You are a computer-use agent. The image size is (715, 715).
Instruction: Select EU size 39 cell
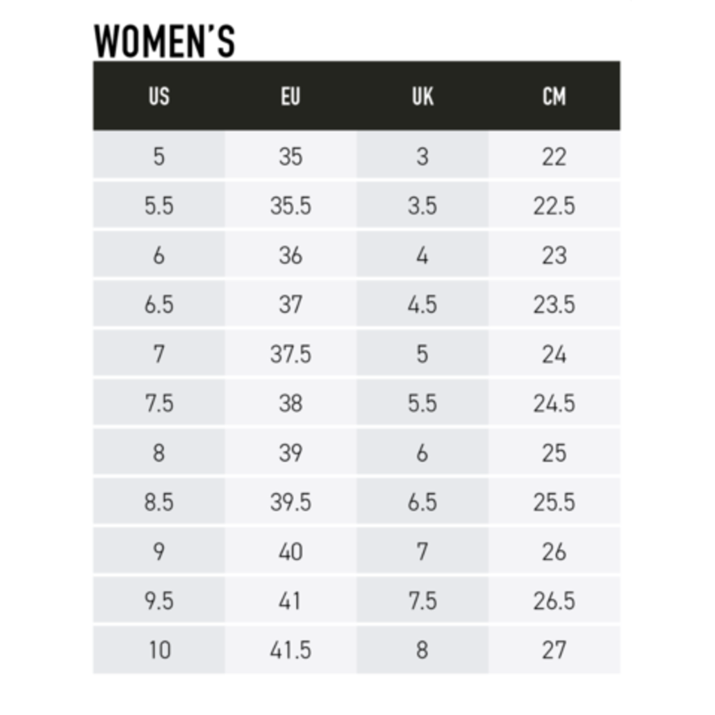(x=290, y=452)
